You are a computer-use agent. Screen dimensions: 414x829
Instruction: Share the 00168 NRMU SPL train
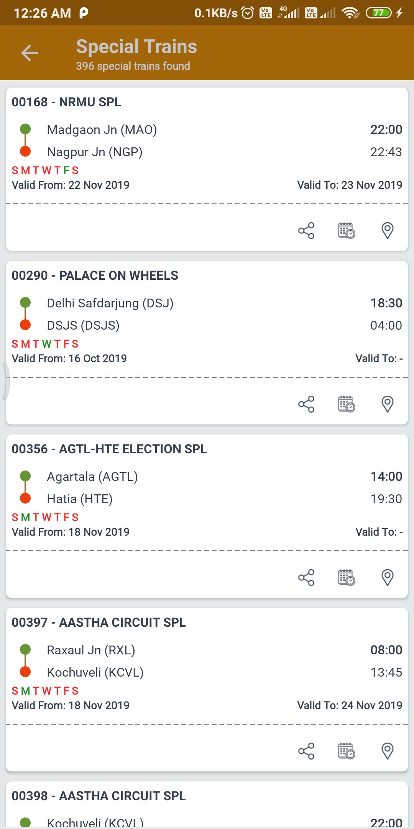(x=306, y=231)
